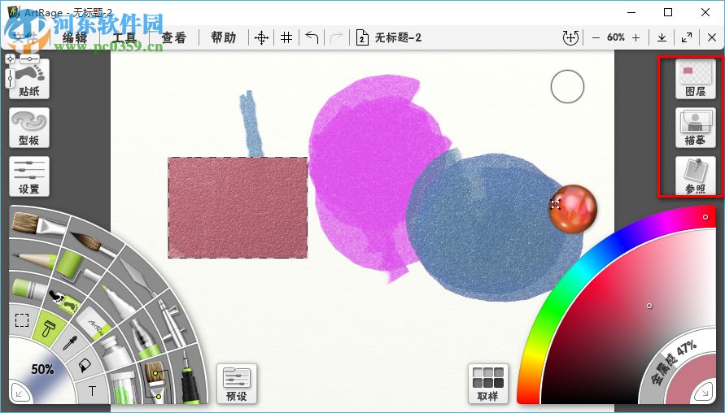The width and height of the screenshot is (725, 413).
Task: Open the 设置 settings panel
Action: (29, 176)
